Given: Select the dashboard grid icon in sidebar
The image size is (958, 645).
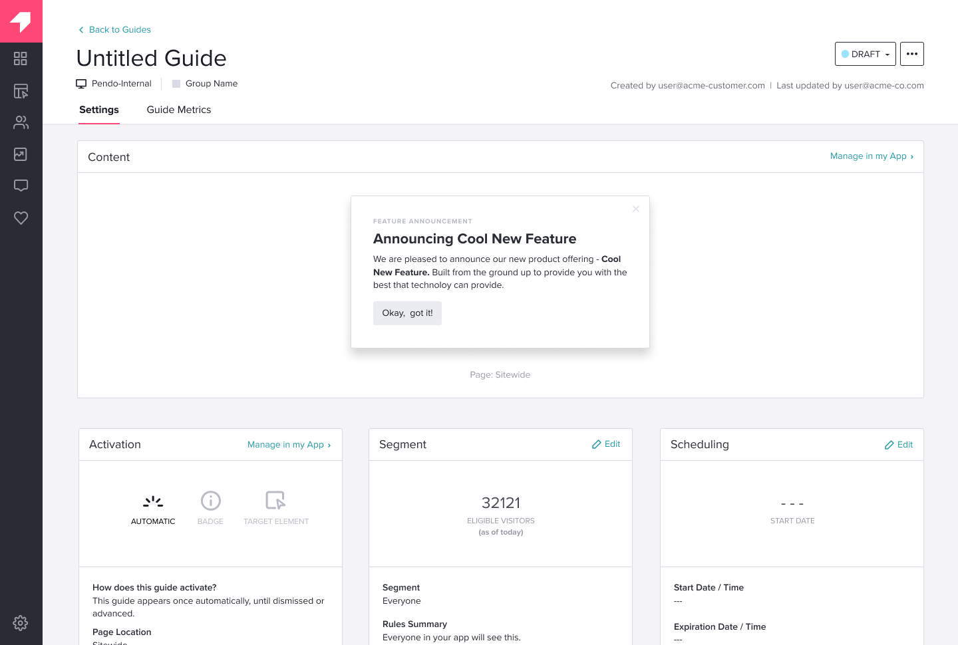Looking at the screenshot, I should point(21,59).
